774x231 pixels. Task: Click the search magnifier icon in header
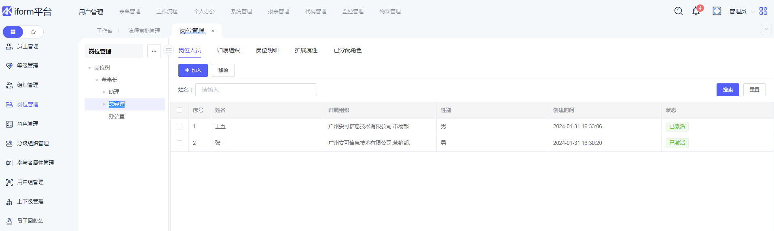click(678, 11)
